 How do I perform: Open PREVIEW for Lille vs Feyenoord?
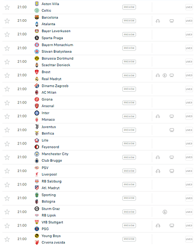coord(129,143)
